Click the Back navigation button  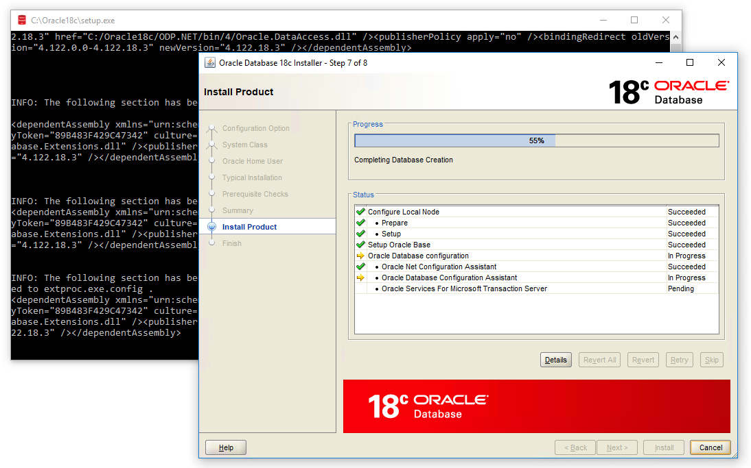click(575, 447)
